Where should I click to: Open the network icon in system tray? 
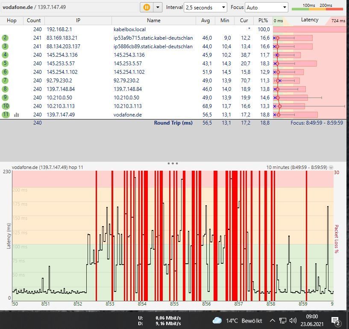pos(283,320)
